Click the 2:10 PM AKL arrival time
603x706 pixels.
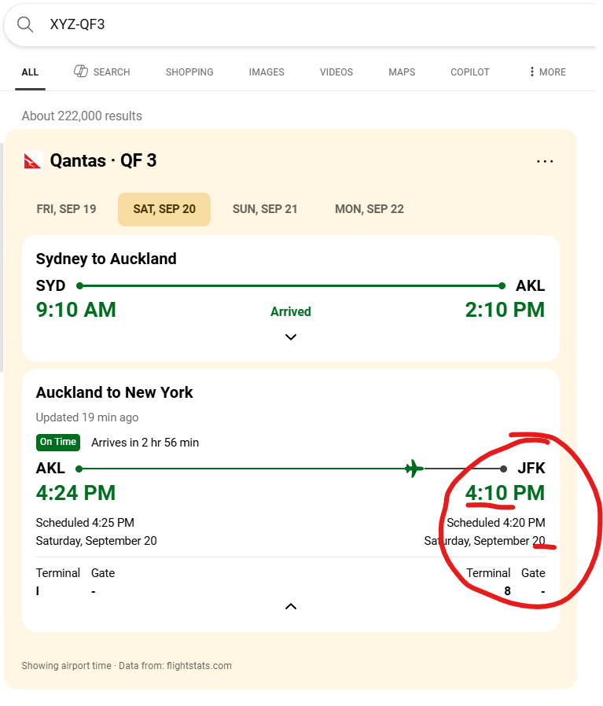(505, 310)
